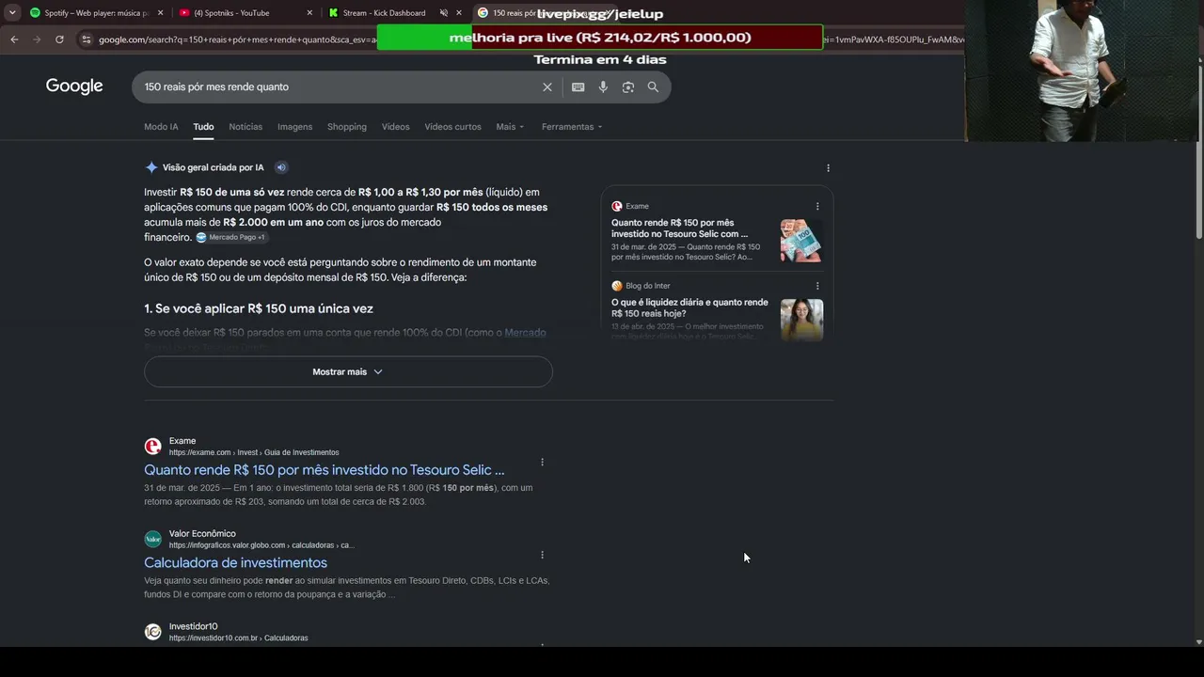Open more options for the Exame result
This screenshot has width=1204, height=677.
pyautogui.click(x=542, y=462)
